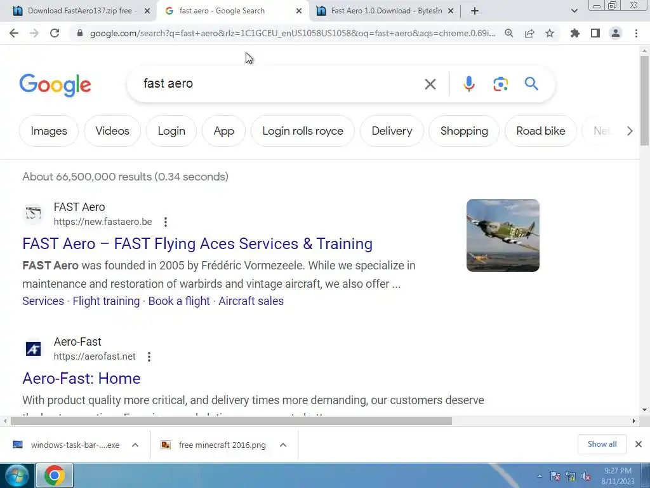Open the Book a flight sitelink
The height and width of the screenshot is (488, 650).
pyautogui.click(x=179, y=301)
